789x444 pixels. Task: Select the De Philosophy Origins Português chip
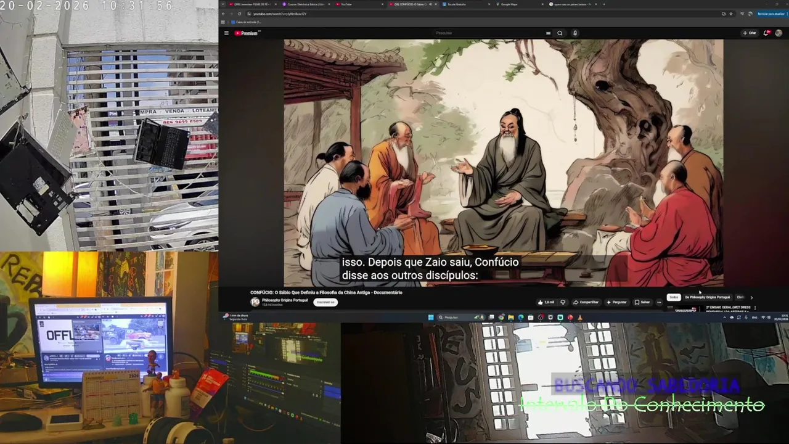pos(707,297)
